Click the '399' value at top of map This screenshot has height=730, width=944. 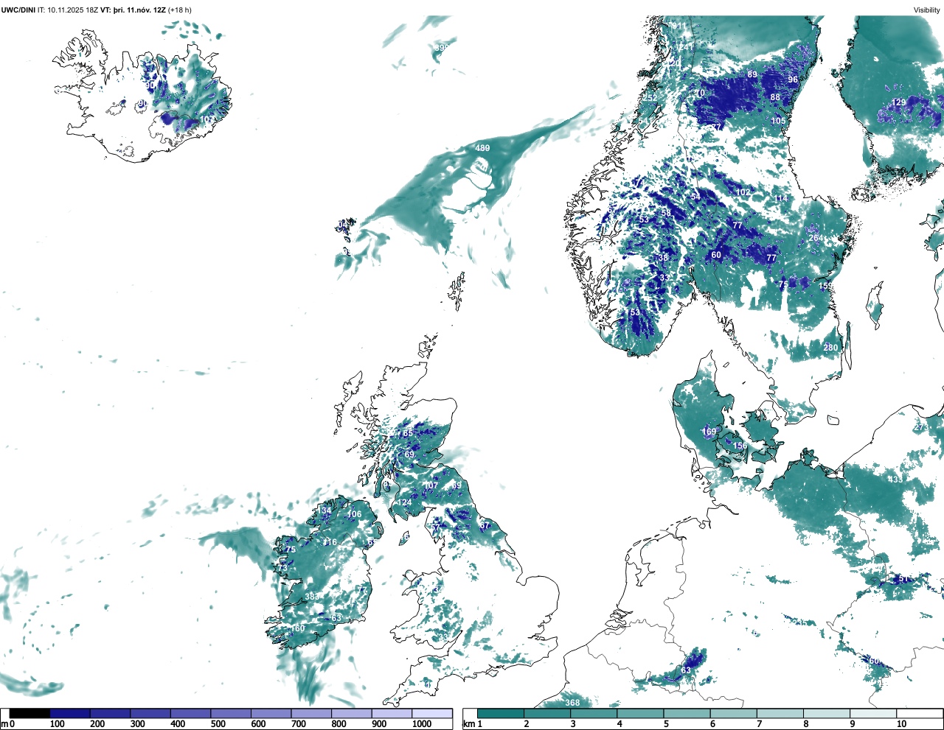pyautogui.click(x=442, y=48)
